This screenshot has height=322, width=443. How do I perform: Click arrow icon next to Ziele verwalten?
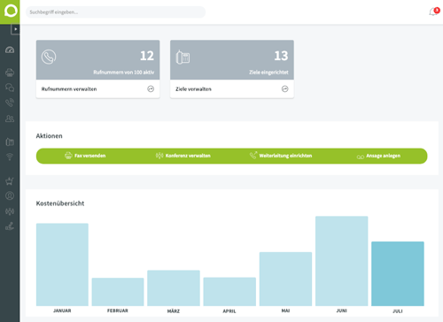point(284,88)
